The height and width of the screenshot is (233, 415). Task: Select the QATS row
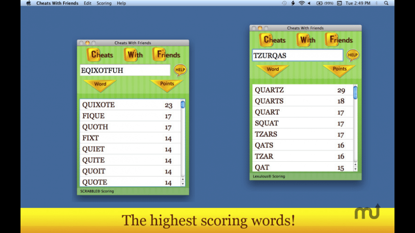[x=303, y=146]
